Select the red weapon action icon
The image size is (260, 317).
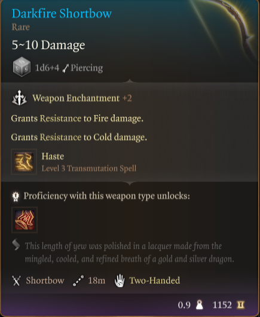(25, 220)
